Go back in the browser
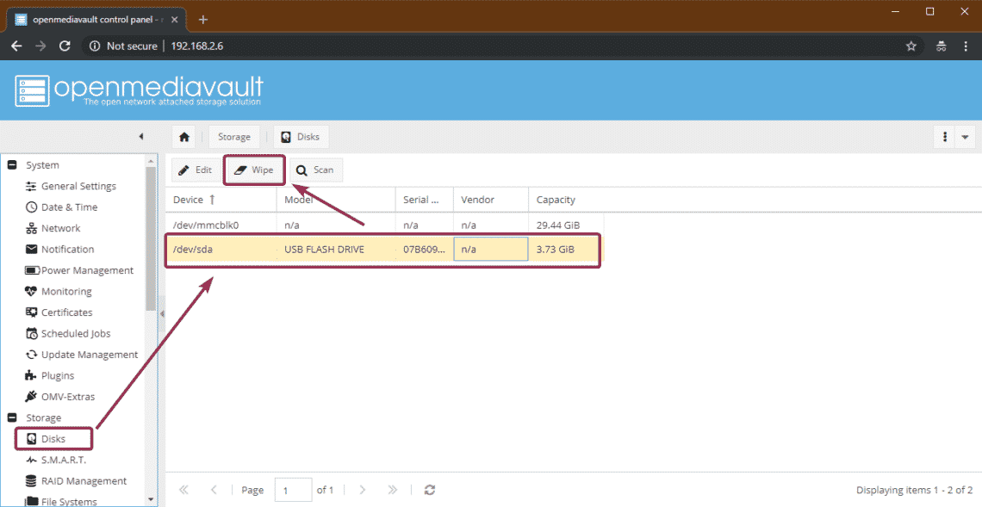The image size is (982, 507). click(17, 46)
